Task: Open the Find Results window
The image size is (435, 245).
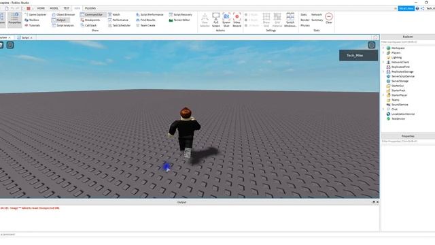Action: [x=145, y=20]
